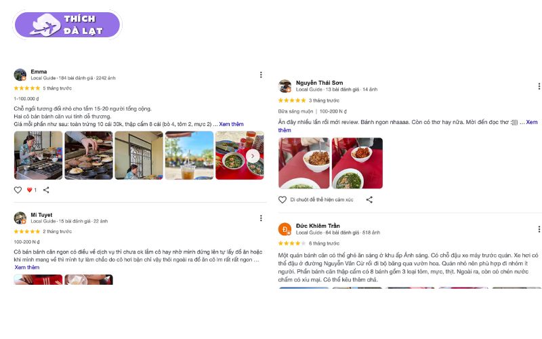Click Nguyễn Thái Sơn's profile picture
This screenshot has width=542, height=339.
tap(285, 86)
